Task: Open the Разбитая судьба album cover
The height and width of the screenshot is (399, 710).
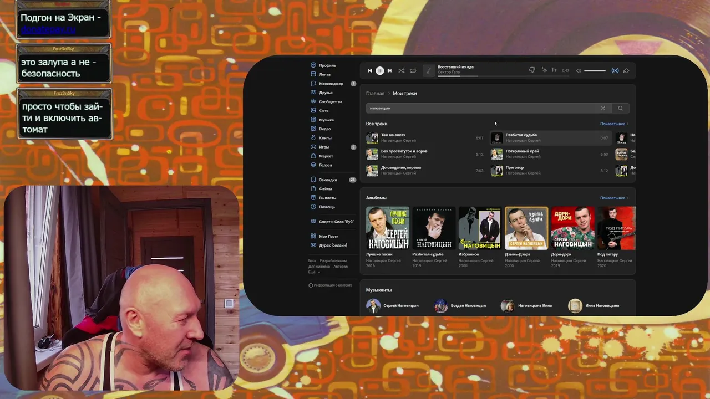Action: (434, 228)
